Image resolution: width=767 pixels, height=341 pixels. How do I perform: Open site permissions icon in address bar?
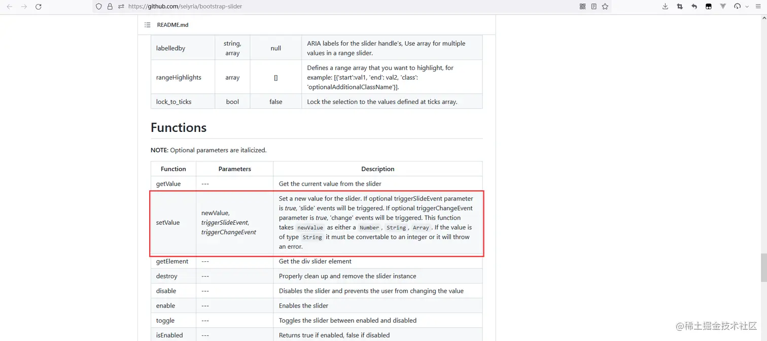(121, 7)
